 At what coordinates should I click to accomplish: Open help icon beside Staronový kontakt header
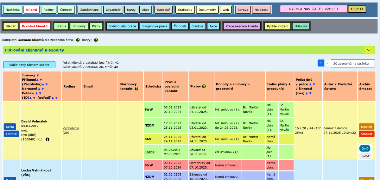(x=136, y=89)
